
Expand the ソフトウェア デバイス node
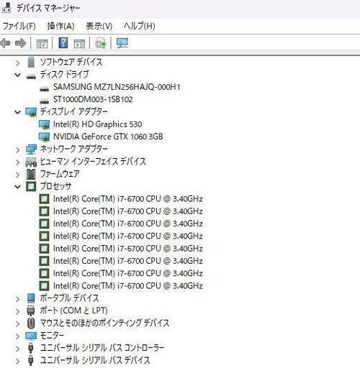click(17, 63)
